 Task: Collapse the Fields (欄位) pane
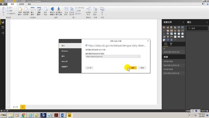point(207,22)
